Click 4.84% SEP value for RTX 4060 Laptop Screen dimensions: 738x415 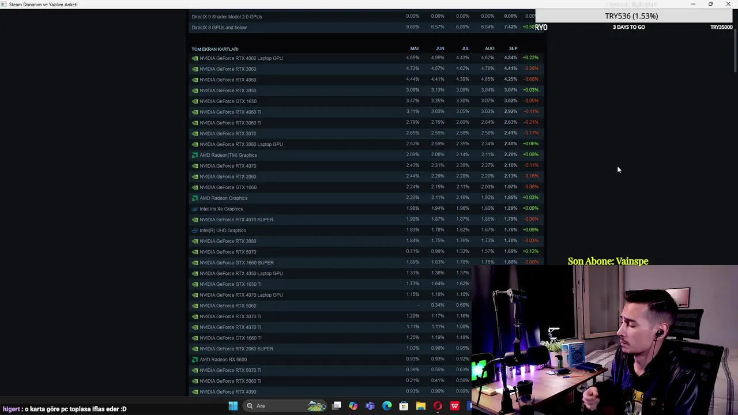pyautogui.click(x=510, y=58)
